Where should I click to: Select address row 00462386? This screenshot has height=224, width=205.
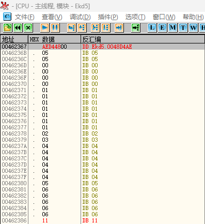pos(102,220)
